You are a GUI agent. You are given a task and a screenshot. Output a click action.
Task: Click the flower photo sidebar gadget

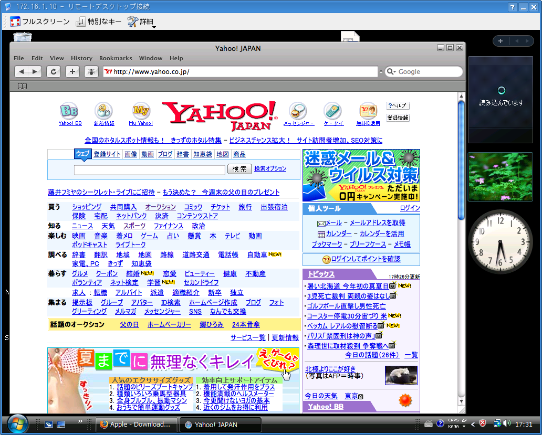coord(500,177)
